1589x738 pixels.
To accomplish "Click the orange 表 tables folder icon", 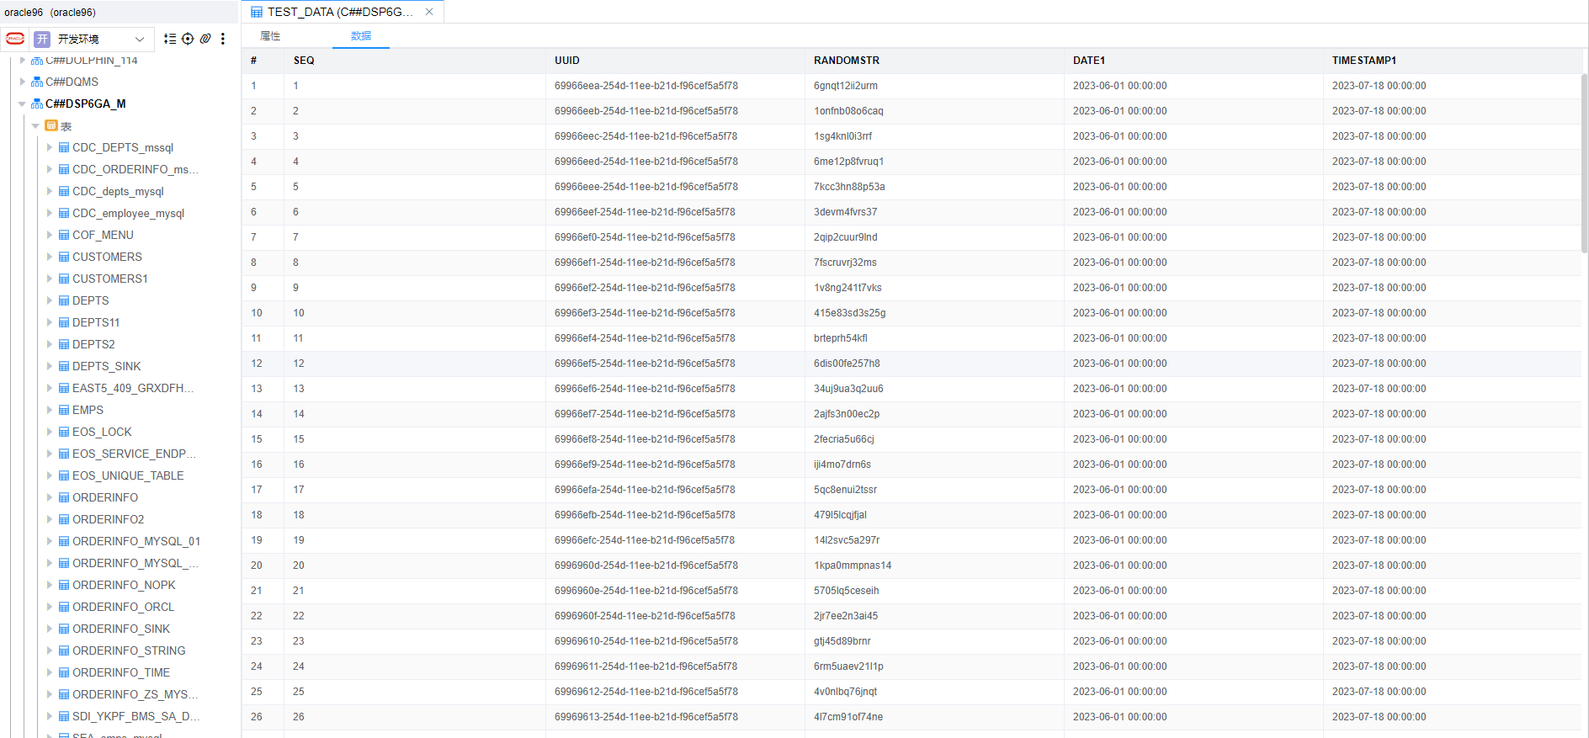I will pos(51,125).
